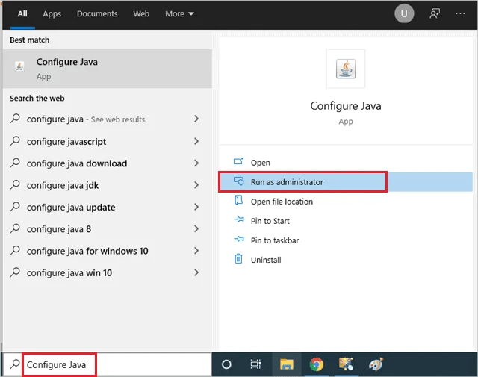Choose Pin to Start
Screen dimensions: 478x377
click(x=346, y=221)
